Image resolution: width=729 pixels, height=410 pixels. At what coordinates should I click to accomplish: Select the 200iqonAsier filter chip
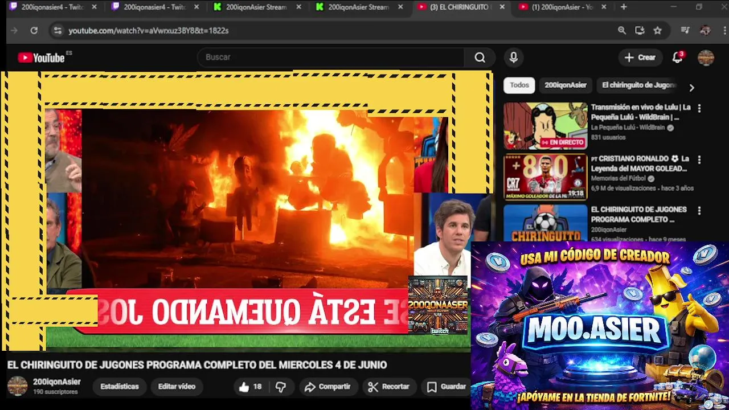(x=566, y=85)
